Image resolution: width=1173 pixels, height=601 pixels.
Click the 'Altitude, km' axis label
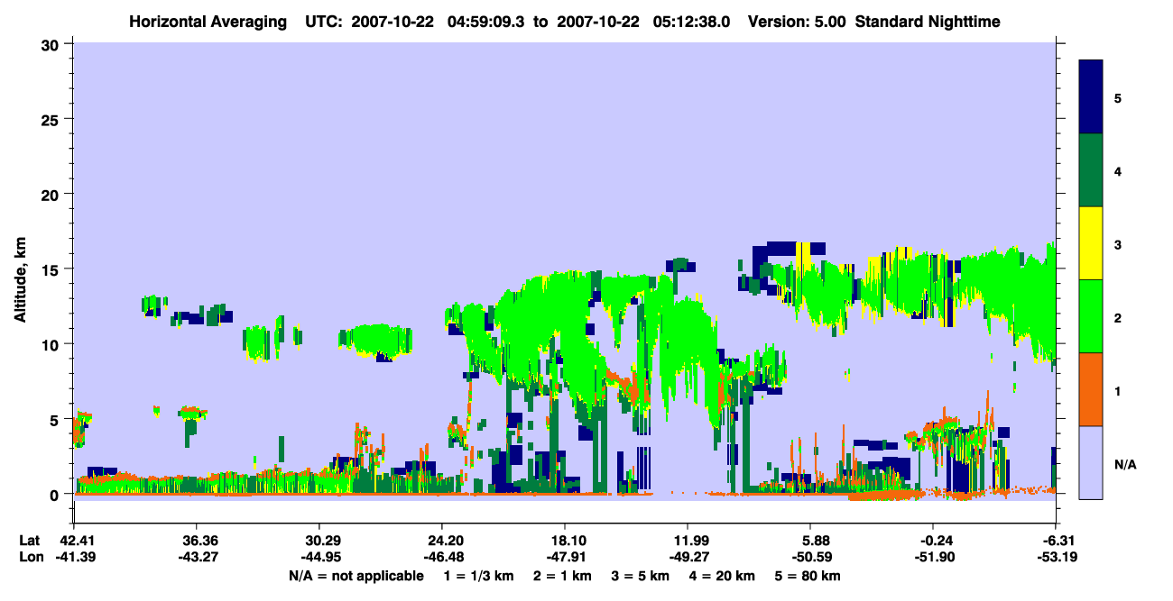pyautogui.click(x=20, y=279)
